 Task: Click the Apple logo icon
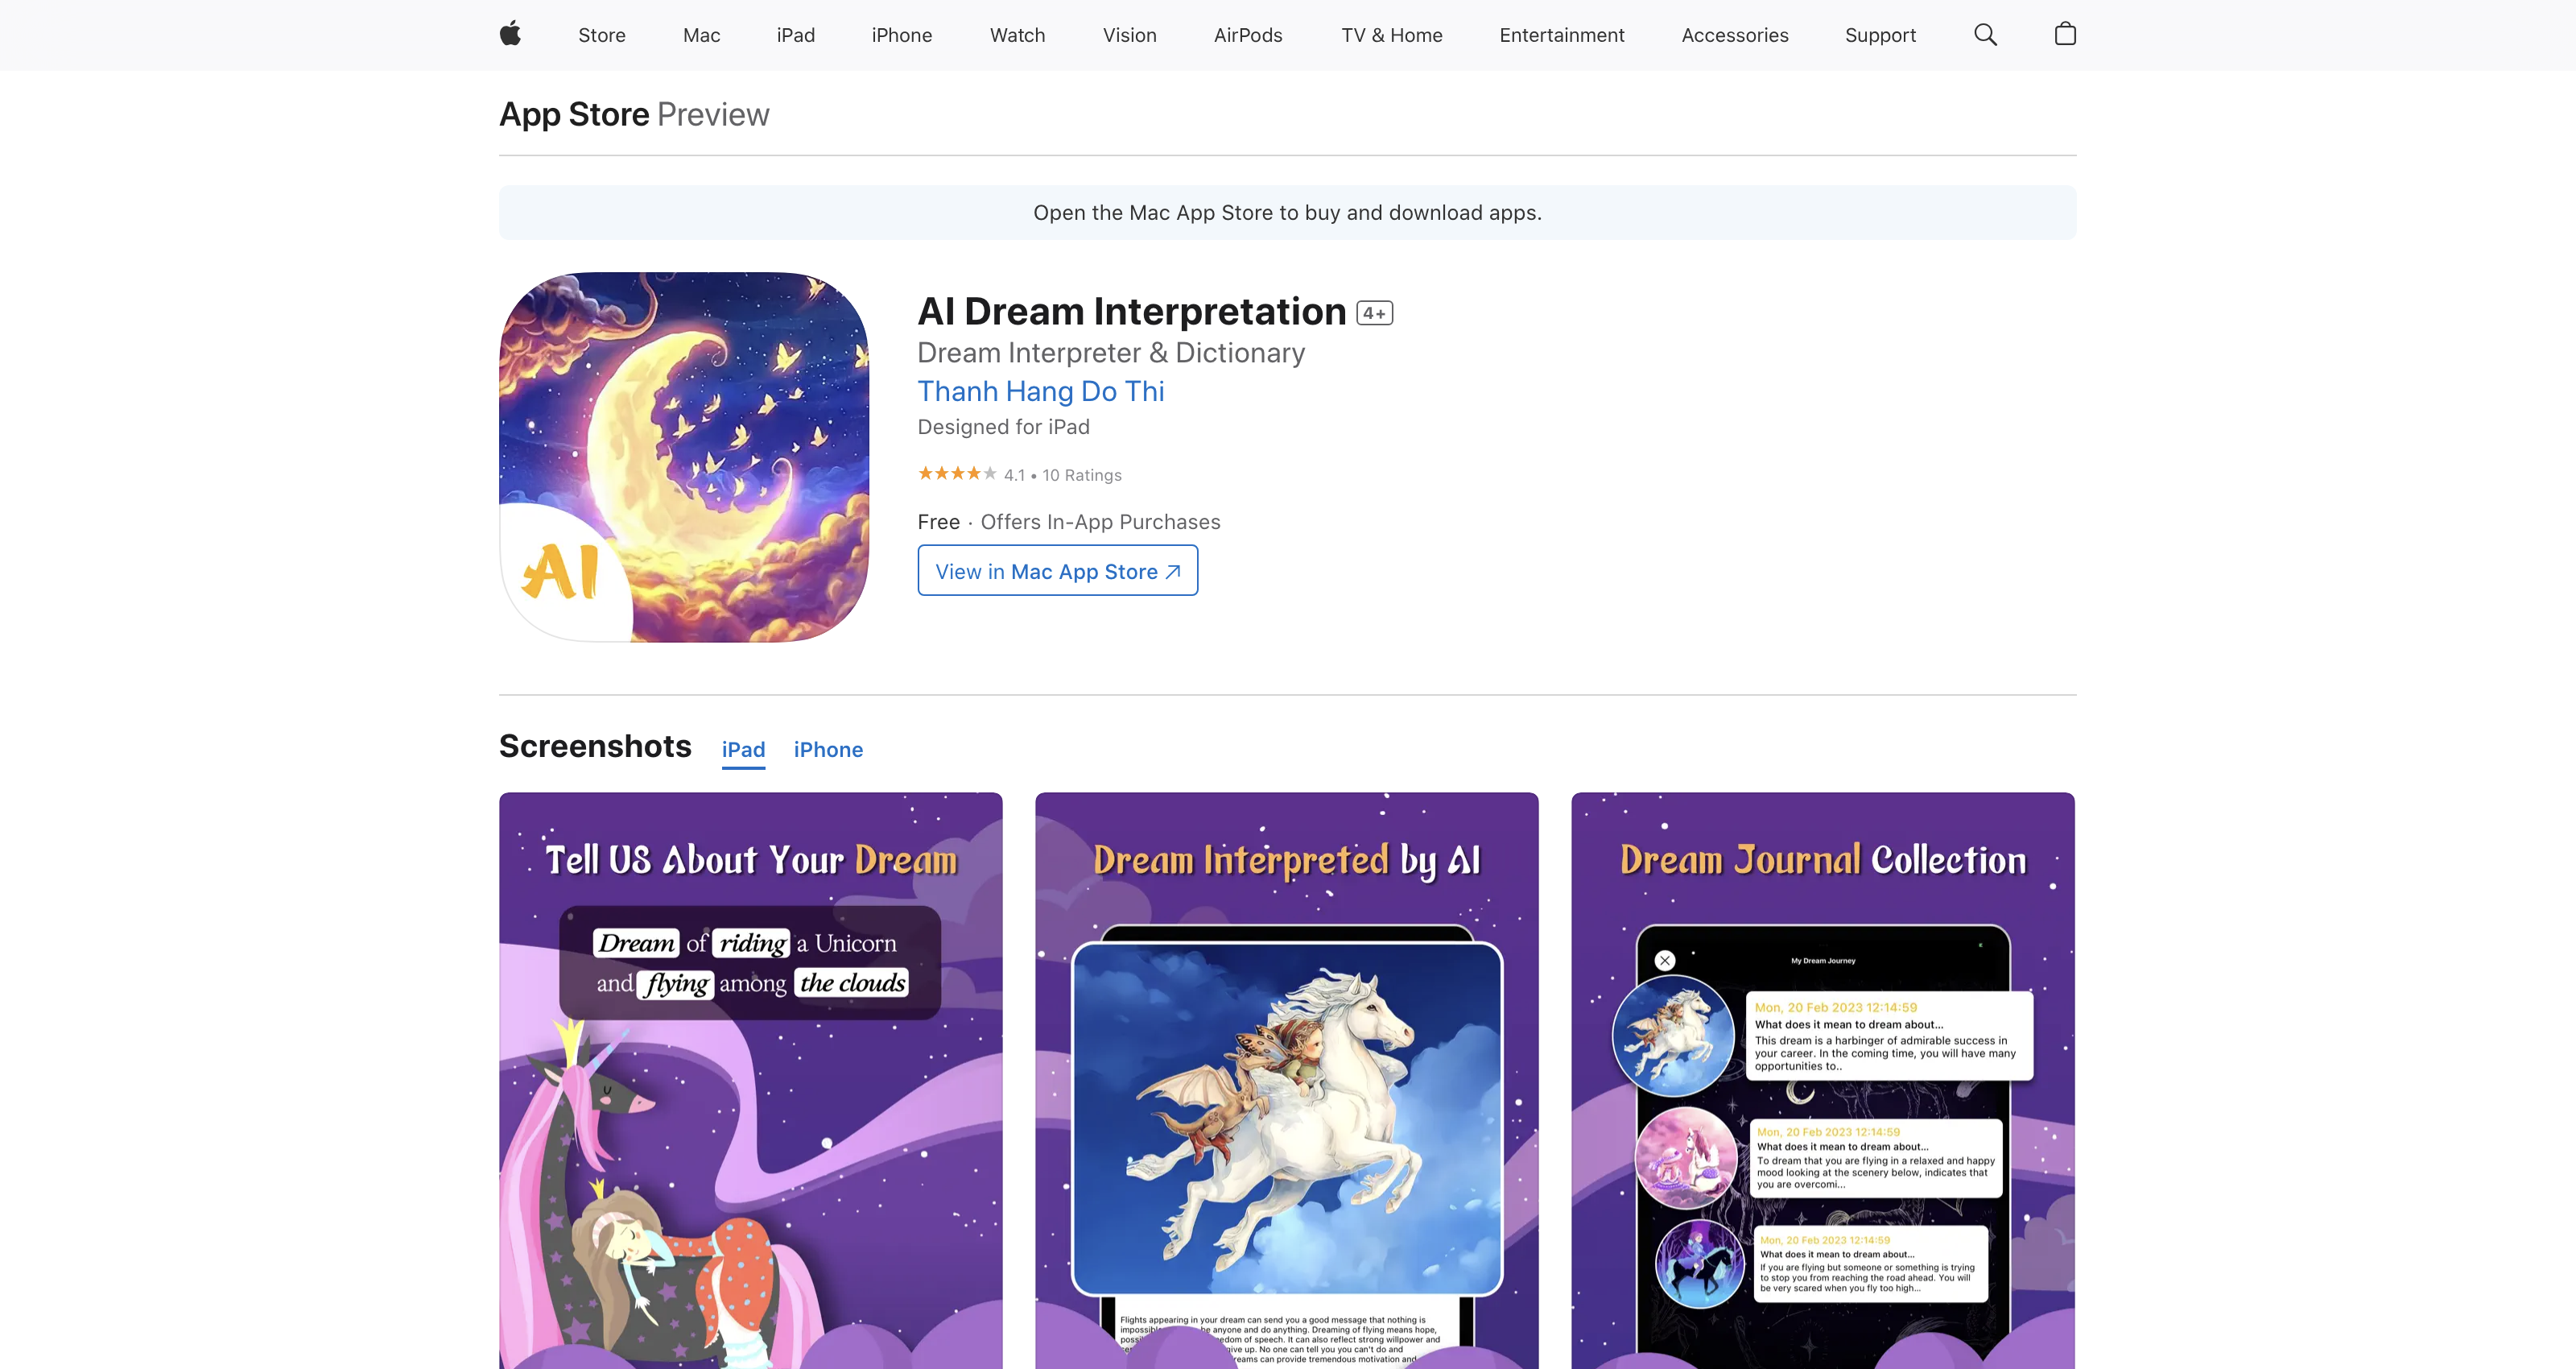click(510, 34)
